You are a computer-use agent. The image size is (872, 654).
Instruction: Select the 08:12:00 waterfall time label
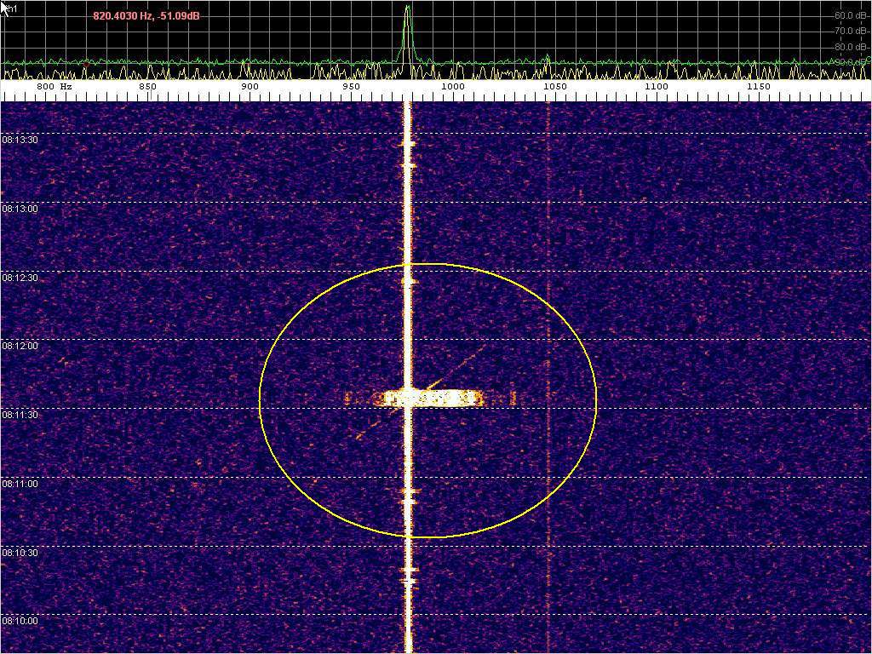[19, 347]
